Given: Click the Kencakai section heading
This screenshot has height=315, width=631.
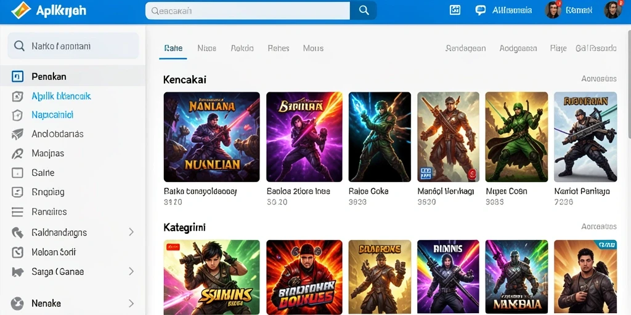Looking at the screenshot, I should coord(185,79).
